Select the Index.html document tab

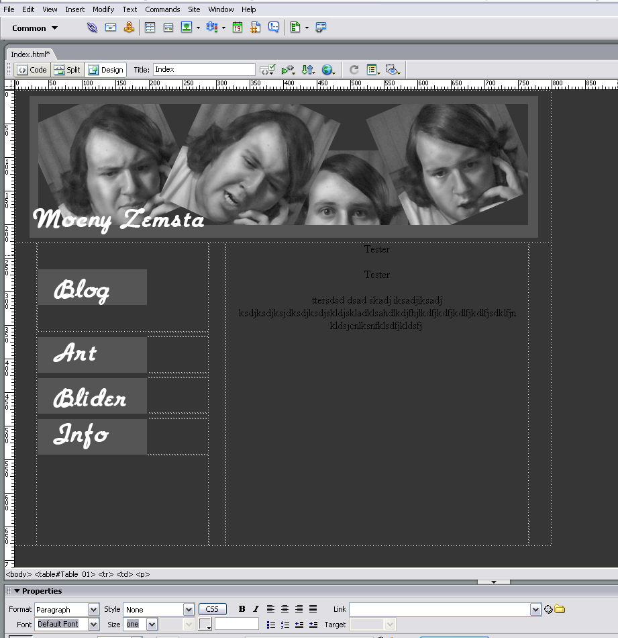point(30,54)
